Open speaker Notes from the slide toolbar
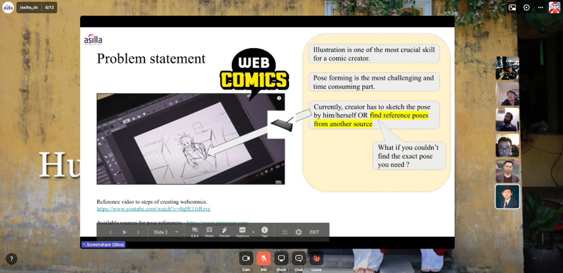Image resolution: width=563 pixels, height=273 pixels. coord(209,232)
